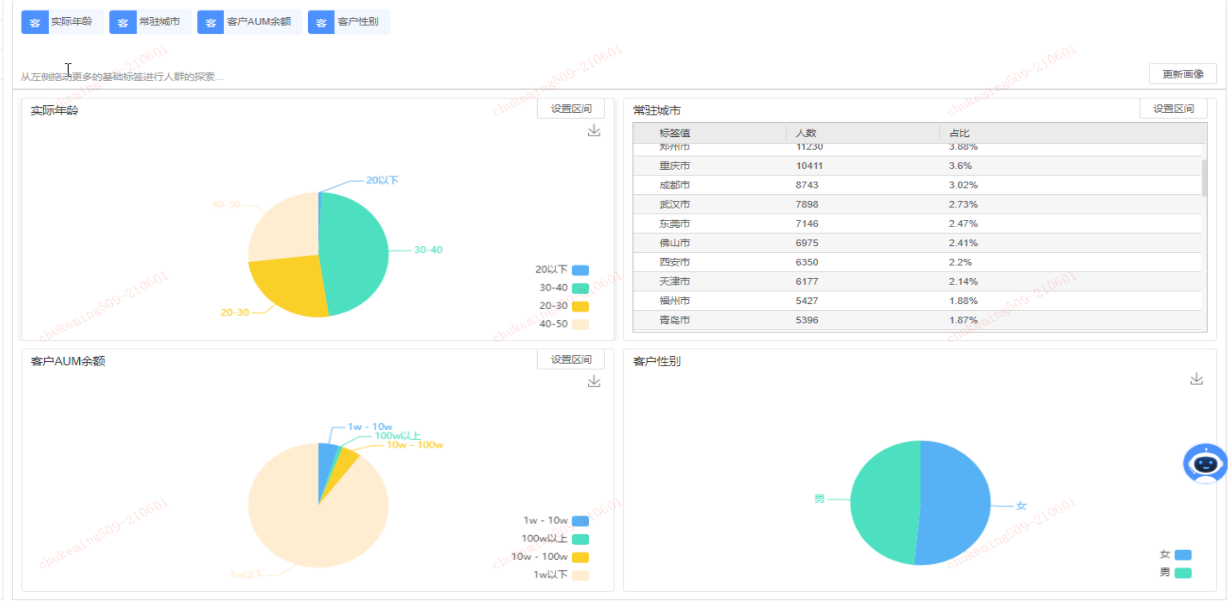
Task: Select the 东莞市 table row
Action: click(x=917, y=223)
